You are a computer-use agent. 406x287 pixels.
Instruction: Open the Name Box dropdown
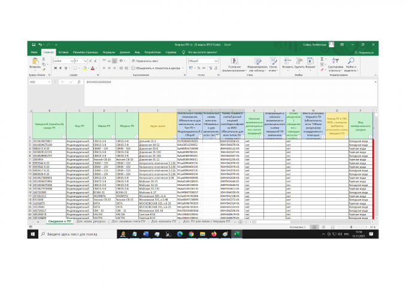[49, 82]
